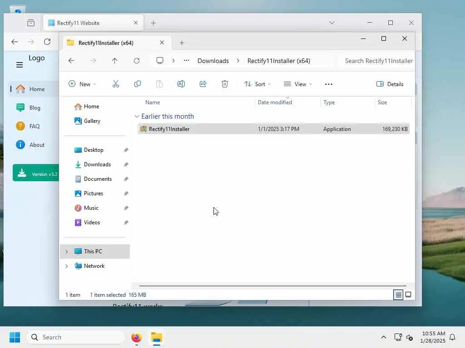Close the Rectify11 Website browser tab
This screenshot has height=348, width=465.
(x=135, y=23)
